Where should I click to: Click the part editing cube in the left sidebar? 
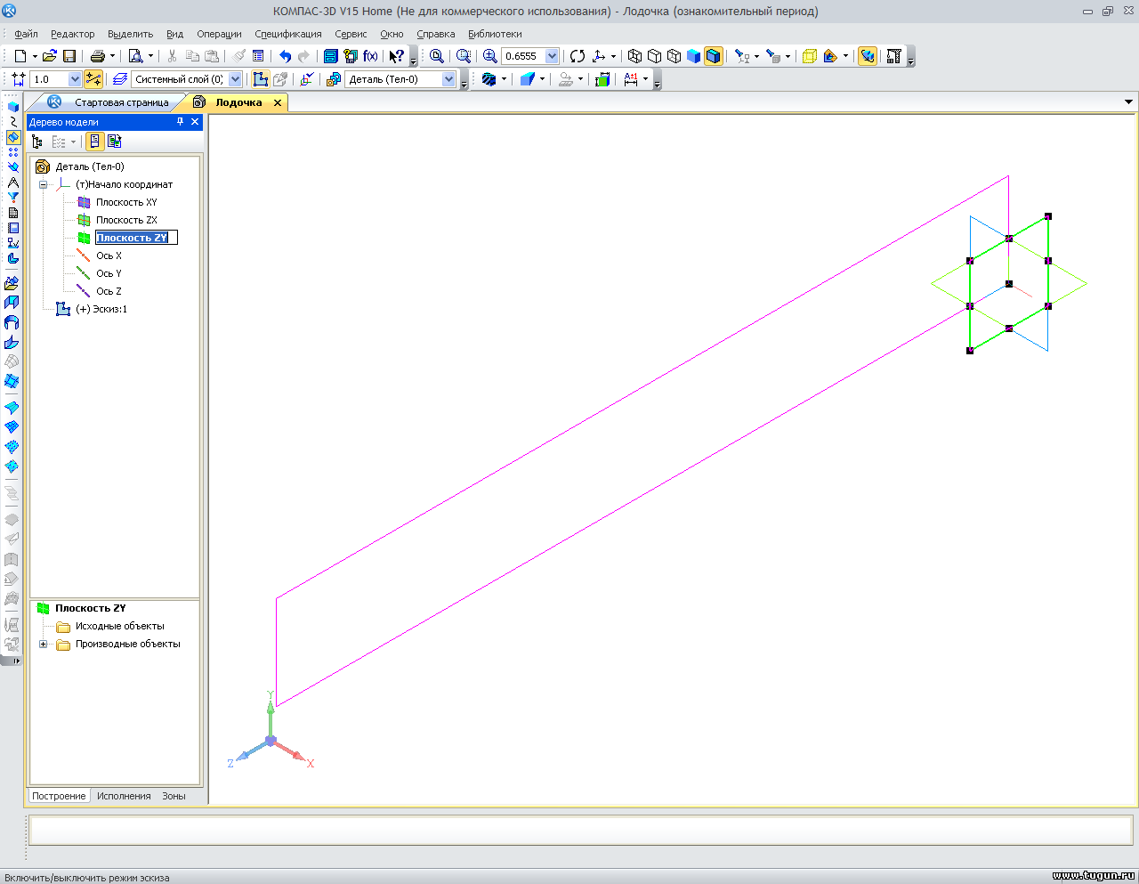point(12,107)
